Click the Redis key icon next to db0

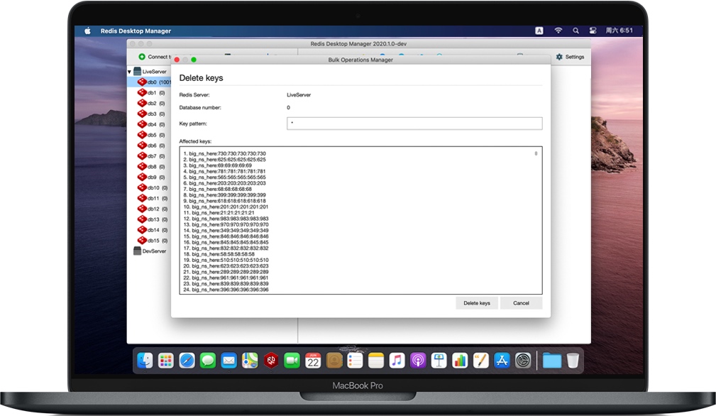142,82
